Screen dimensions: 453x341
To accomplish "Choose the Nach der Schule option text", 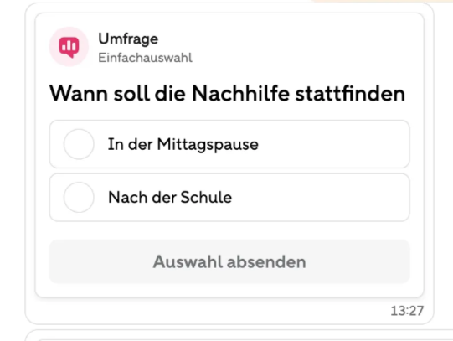I will [x=170, y=198].
